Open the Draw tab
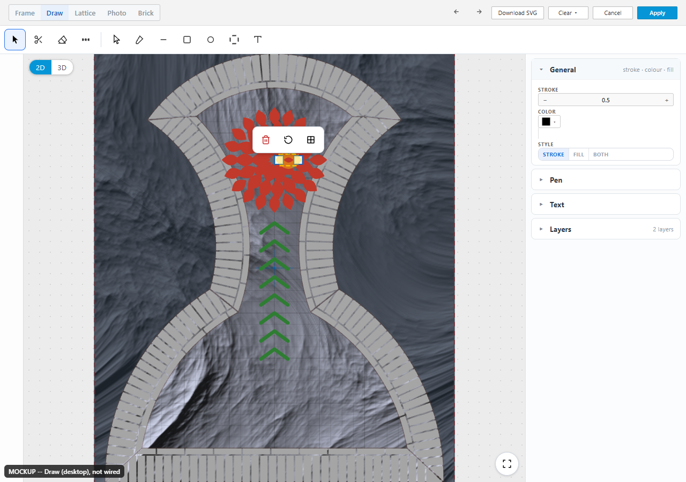 click(x=55, y=13)
